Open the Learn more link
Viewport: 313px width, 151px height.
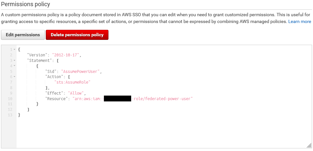(299, 21)
